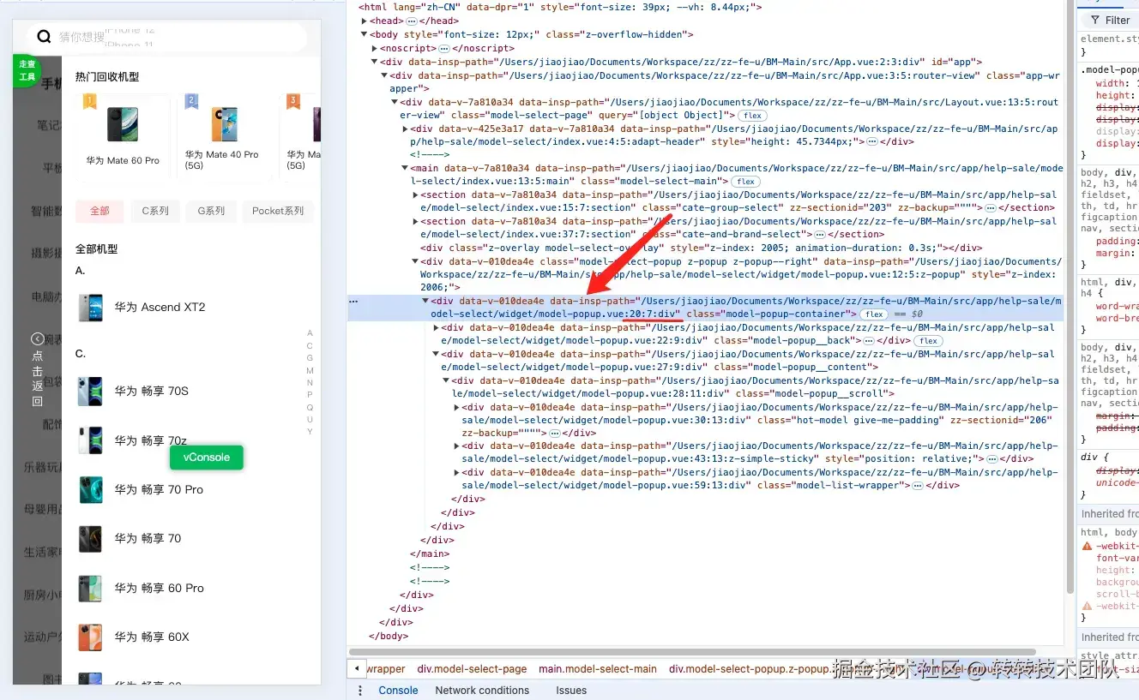Click the search magnifier icon in the page
1139x700 pixels.
tap(45, 37)
